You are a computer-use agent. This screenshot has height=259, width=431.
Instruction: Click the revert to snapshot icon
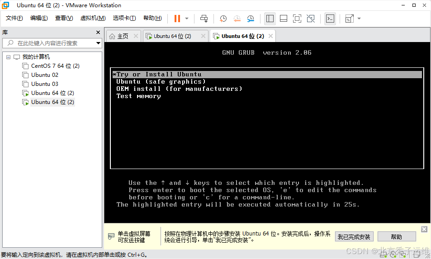click(237, 19)
